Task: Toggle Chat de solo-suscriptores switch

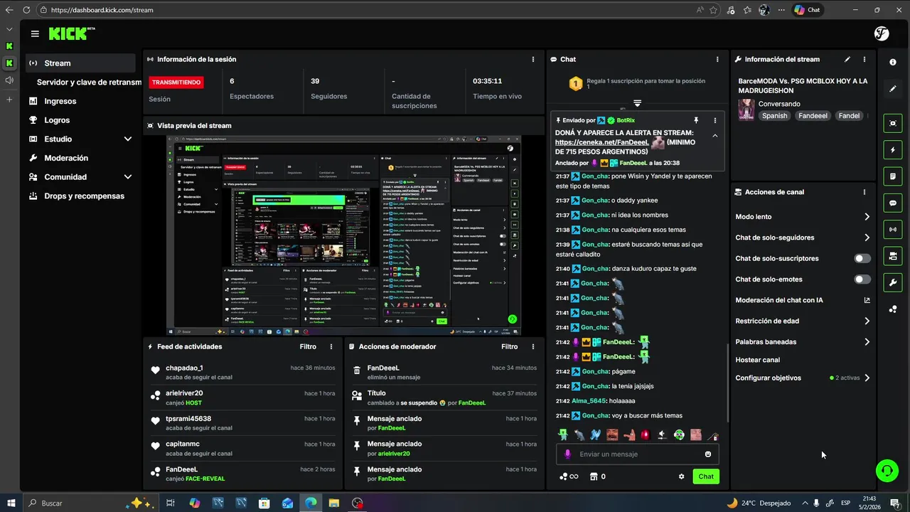Action: click(x=862, y=258)
